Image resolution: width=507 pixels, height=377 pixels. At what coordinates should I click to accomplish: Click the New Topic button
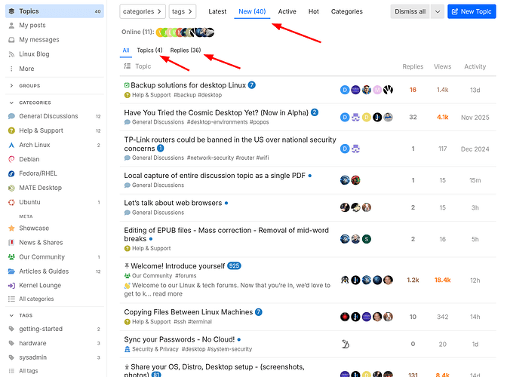point(472,11)
